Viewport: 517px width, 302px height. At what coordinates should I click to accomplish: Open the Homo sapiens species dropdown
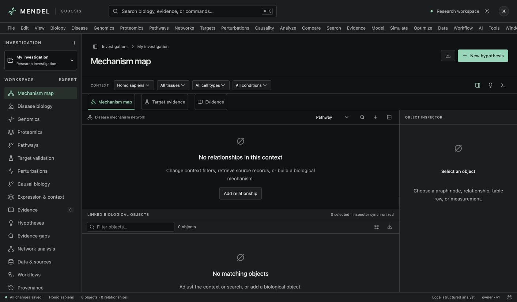click(x=134, y=85)
